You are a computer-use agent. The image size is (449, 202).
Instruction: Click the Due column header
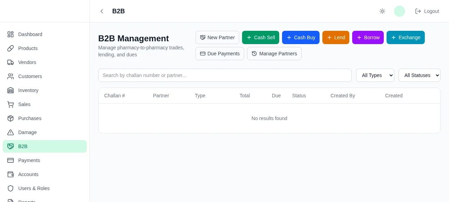[x=276, y=96]
